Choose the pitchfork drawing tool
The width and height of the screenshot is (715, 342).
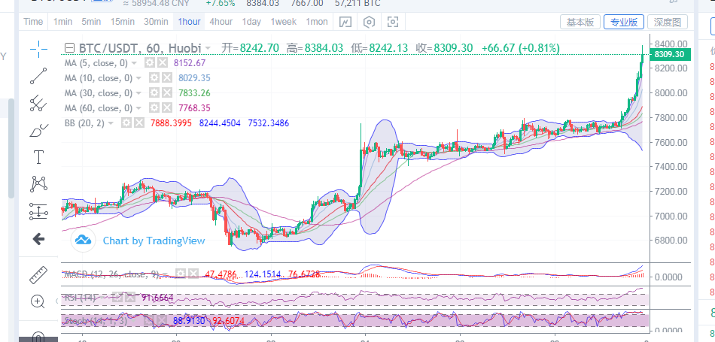pos(38,104)
